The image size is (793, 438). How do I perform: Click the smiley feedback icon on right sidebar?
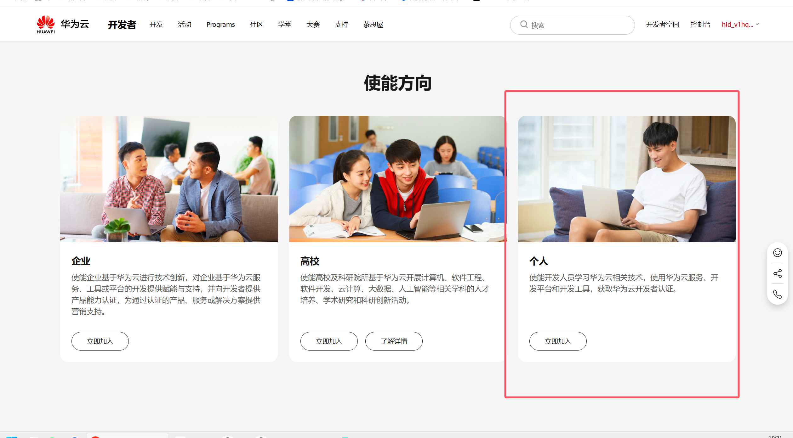pos(777,252)
